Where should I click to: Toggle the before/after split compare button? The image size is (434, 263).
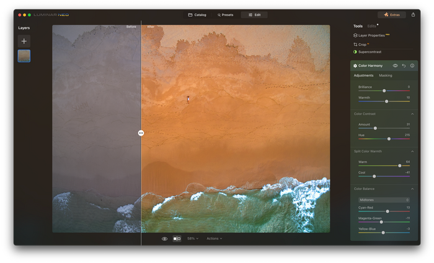[177, 238]
